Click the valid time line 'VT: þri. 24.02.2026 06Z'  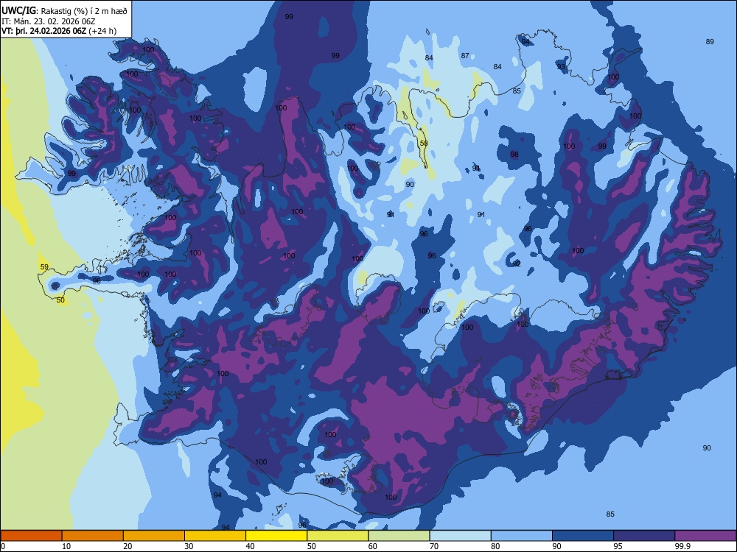(43, 31)
